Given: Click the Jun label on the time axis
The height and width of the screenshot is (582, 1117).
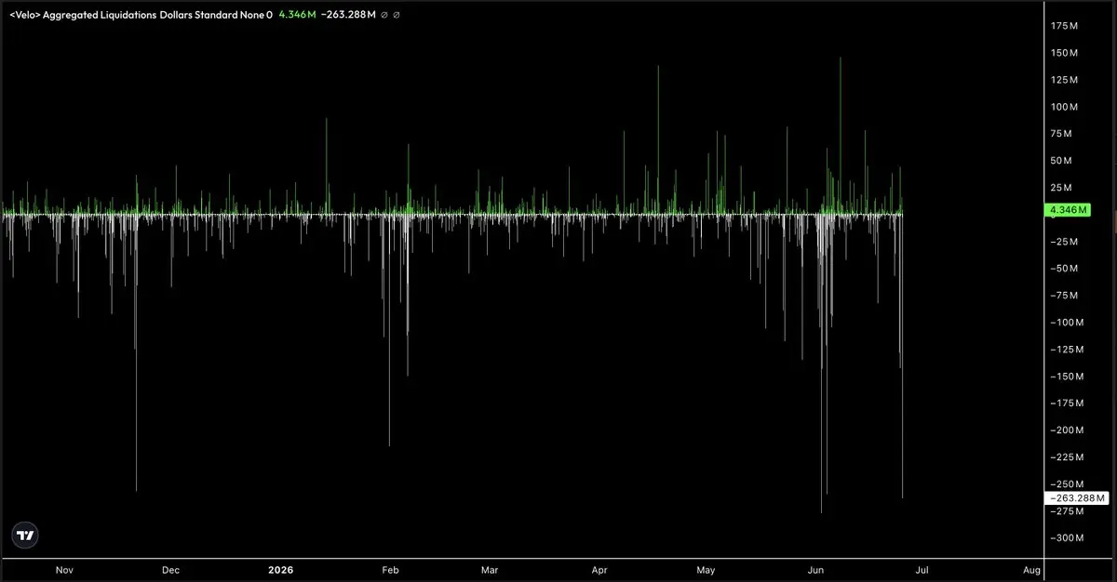Looking at the screenshot, I should click(816, 569).
